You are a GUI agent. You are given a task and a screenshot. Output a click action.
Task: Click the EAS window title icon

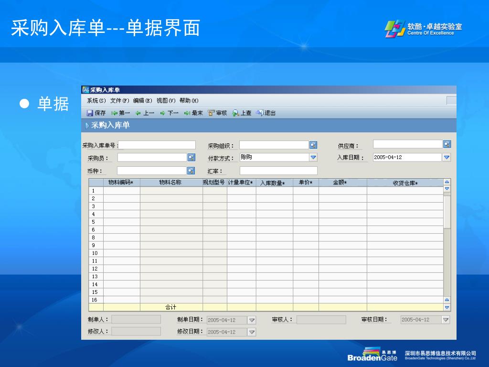pos(86,90)
